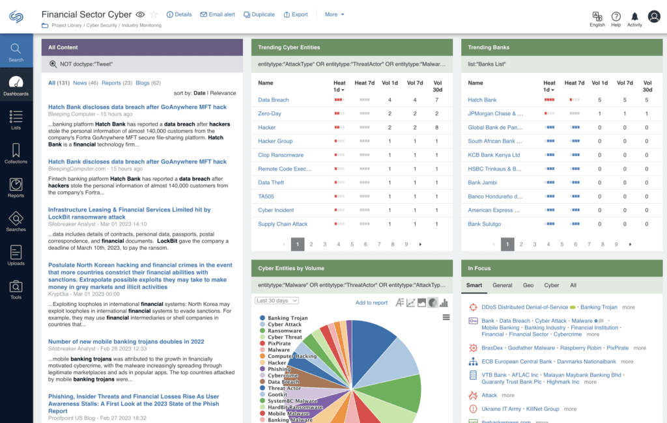Switch chart to text list view icon
This screenshot has width=667, height=423.
pos(399,303)
